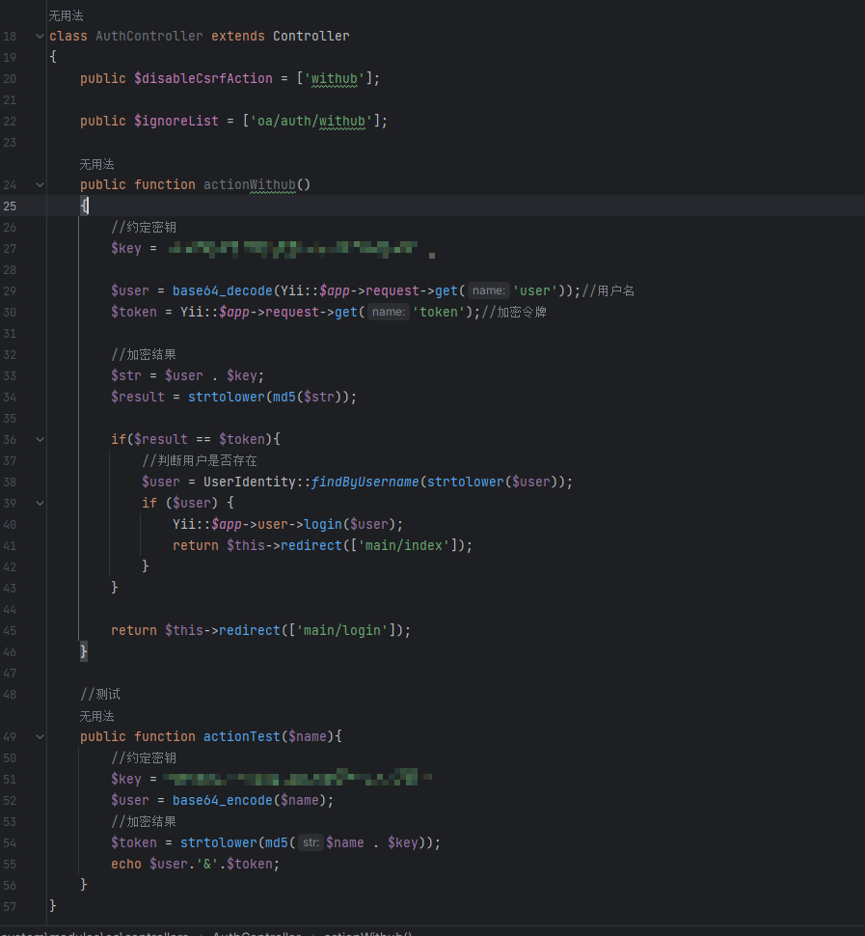Click the actionWithub function name on line 24
The image size is (865, 936).
[x=250, y=185]
